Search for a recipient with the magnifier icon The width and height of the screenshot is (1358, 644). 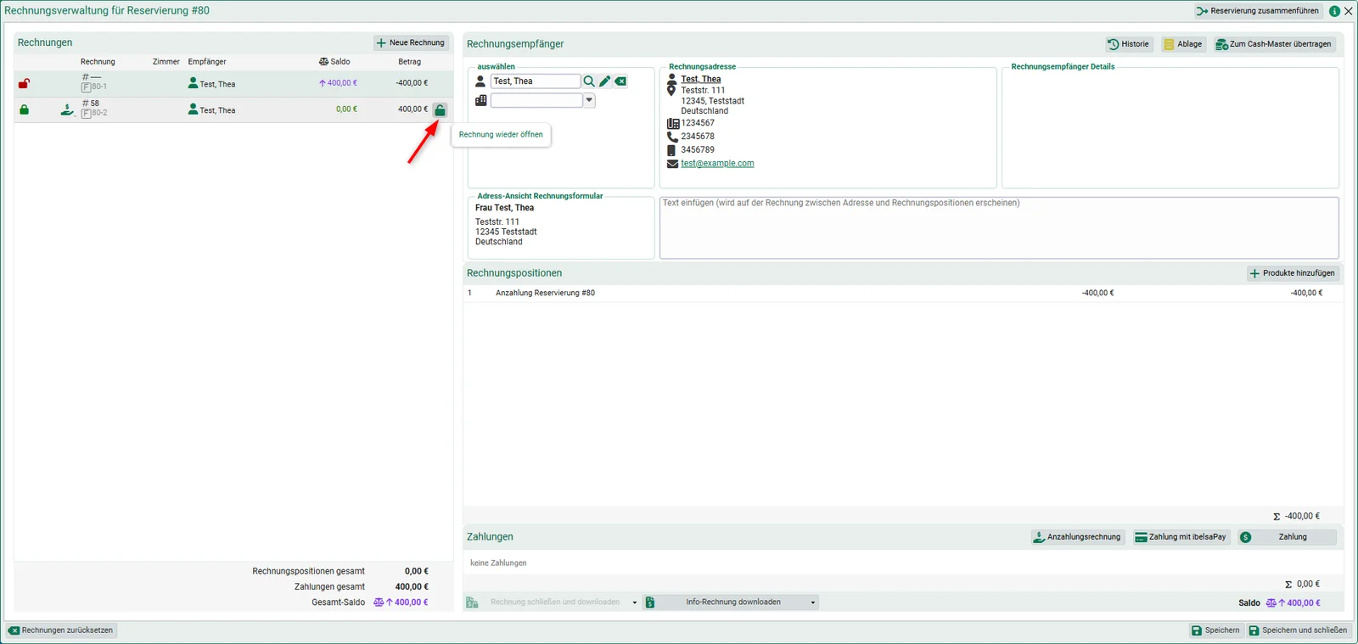click(589, 81)
